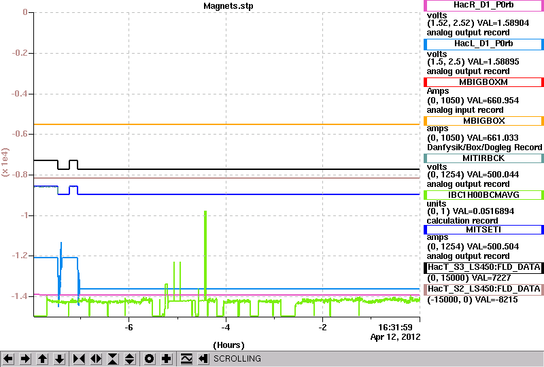Image resolution: width=544 pixels, height=367 pixels.
Task: Click the -6 tick label on time axis
Action: pos(129,328)
